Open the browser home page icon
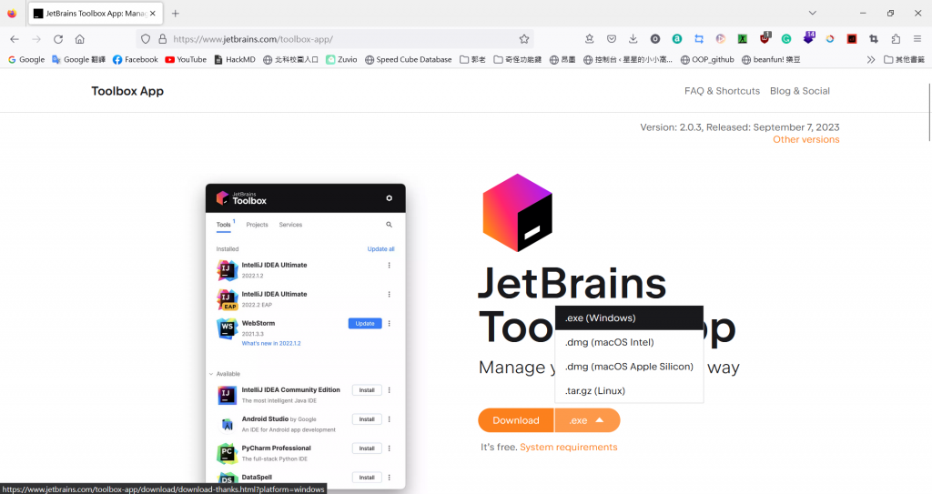 pyautogui.click(x=80, y=39)
